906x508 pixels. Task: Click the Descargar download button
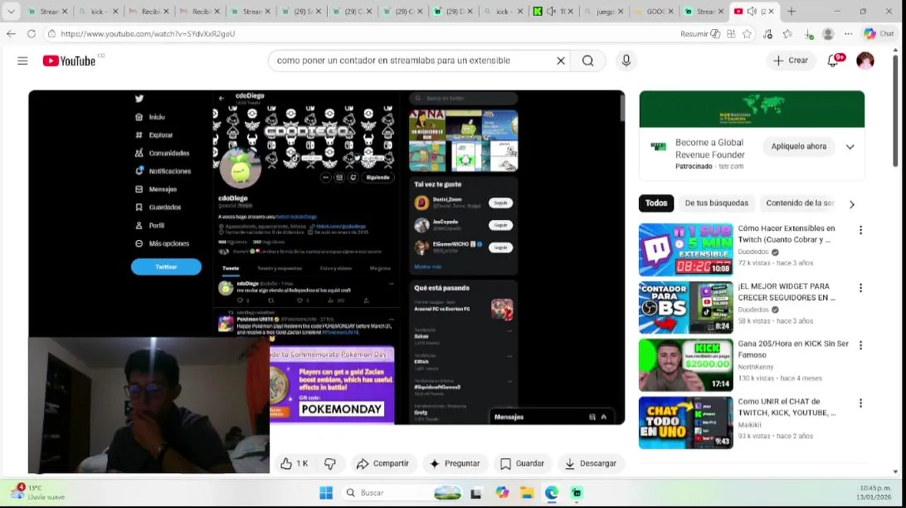tap(591, 464)
